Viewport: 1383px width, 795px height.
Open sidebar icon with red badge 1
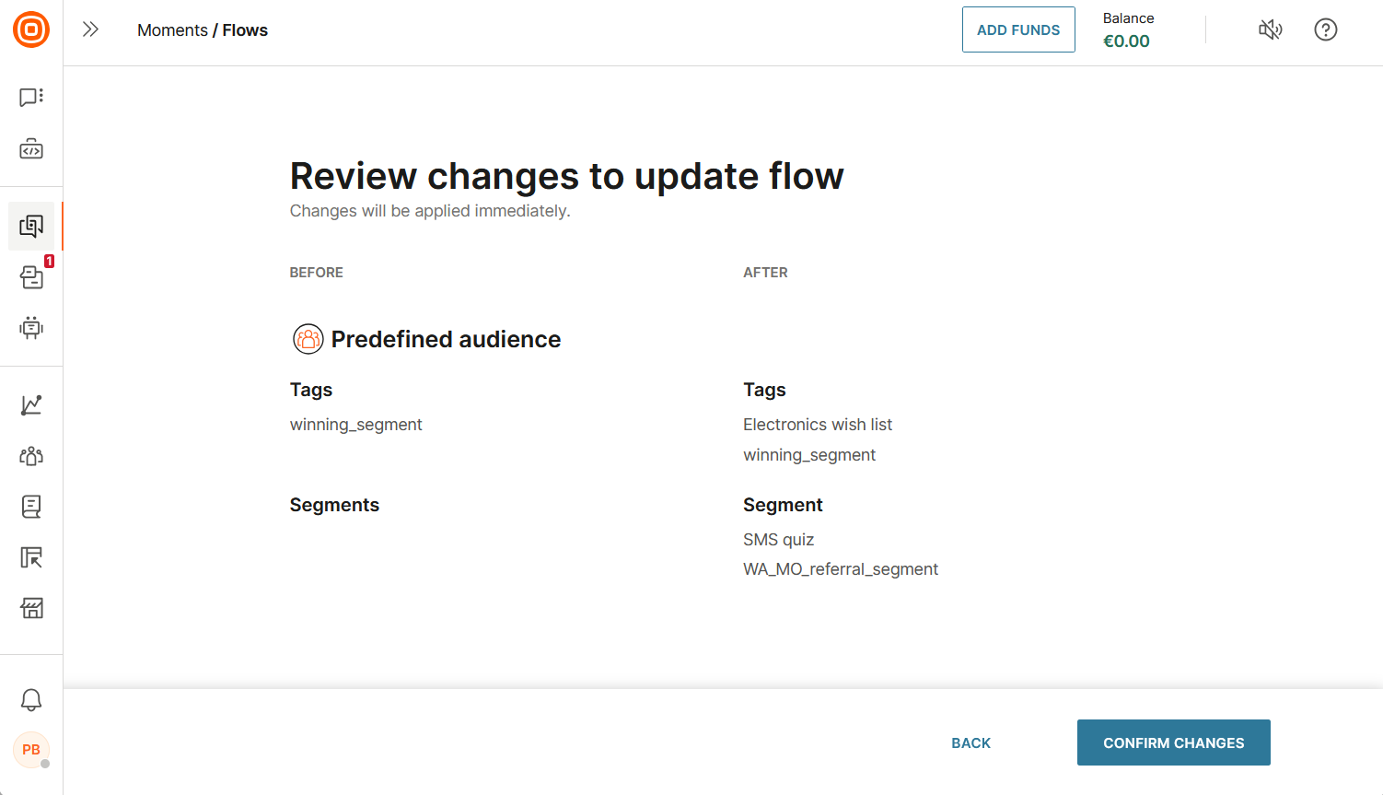(x=31, y=276)
